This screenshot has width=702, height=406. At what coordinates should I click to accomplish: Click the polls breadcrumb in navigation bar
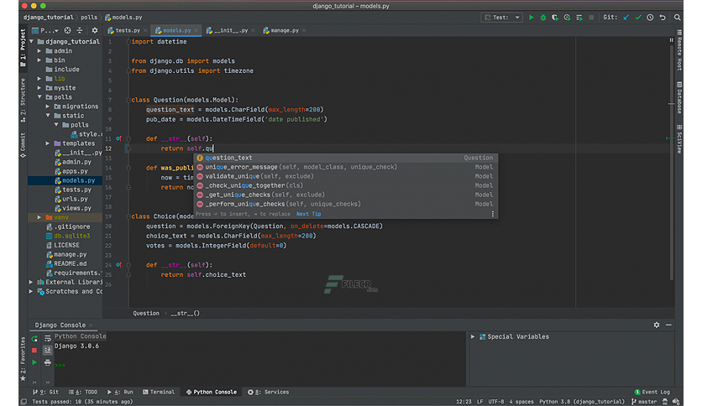89,18
